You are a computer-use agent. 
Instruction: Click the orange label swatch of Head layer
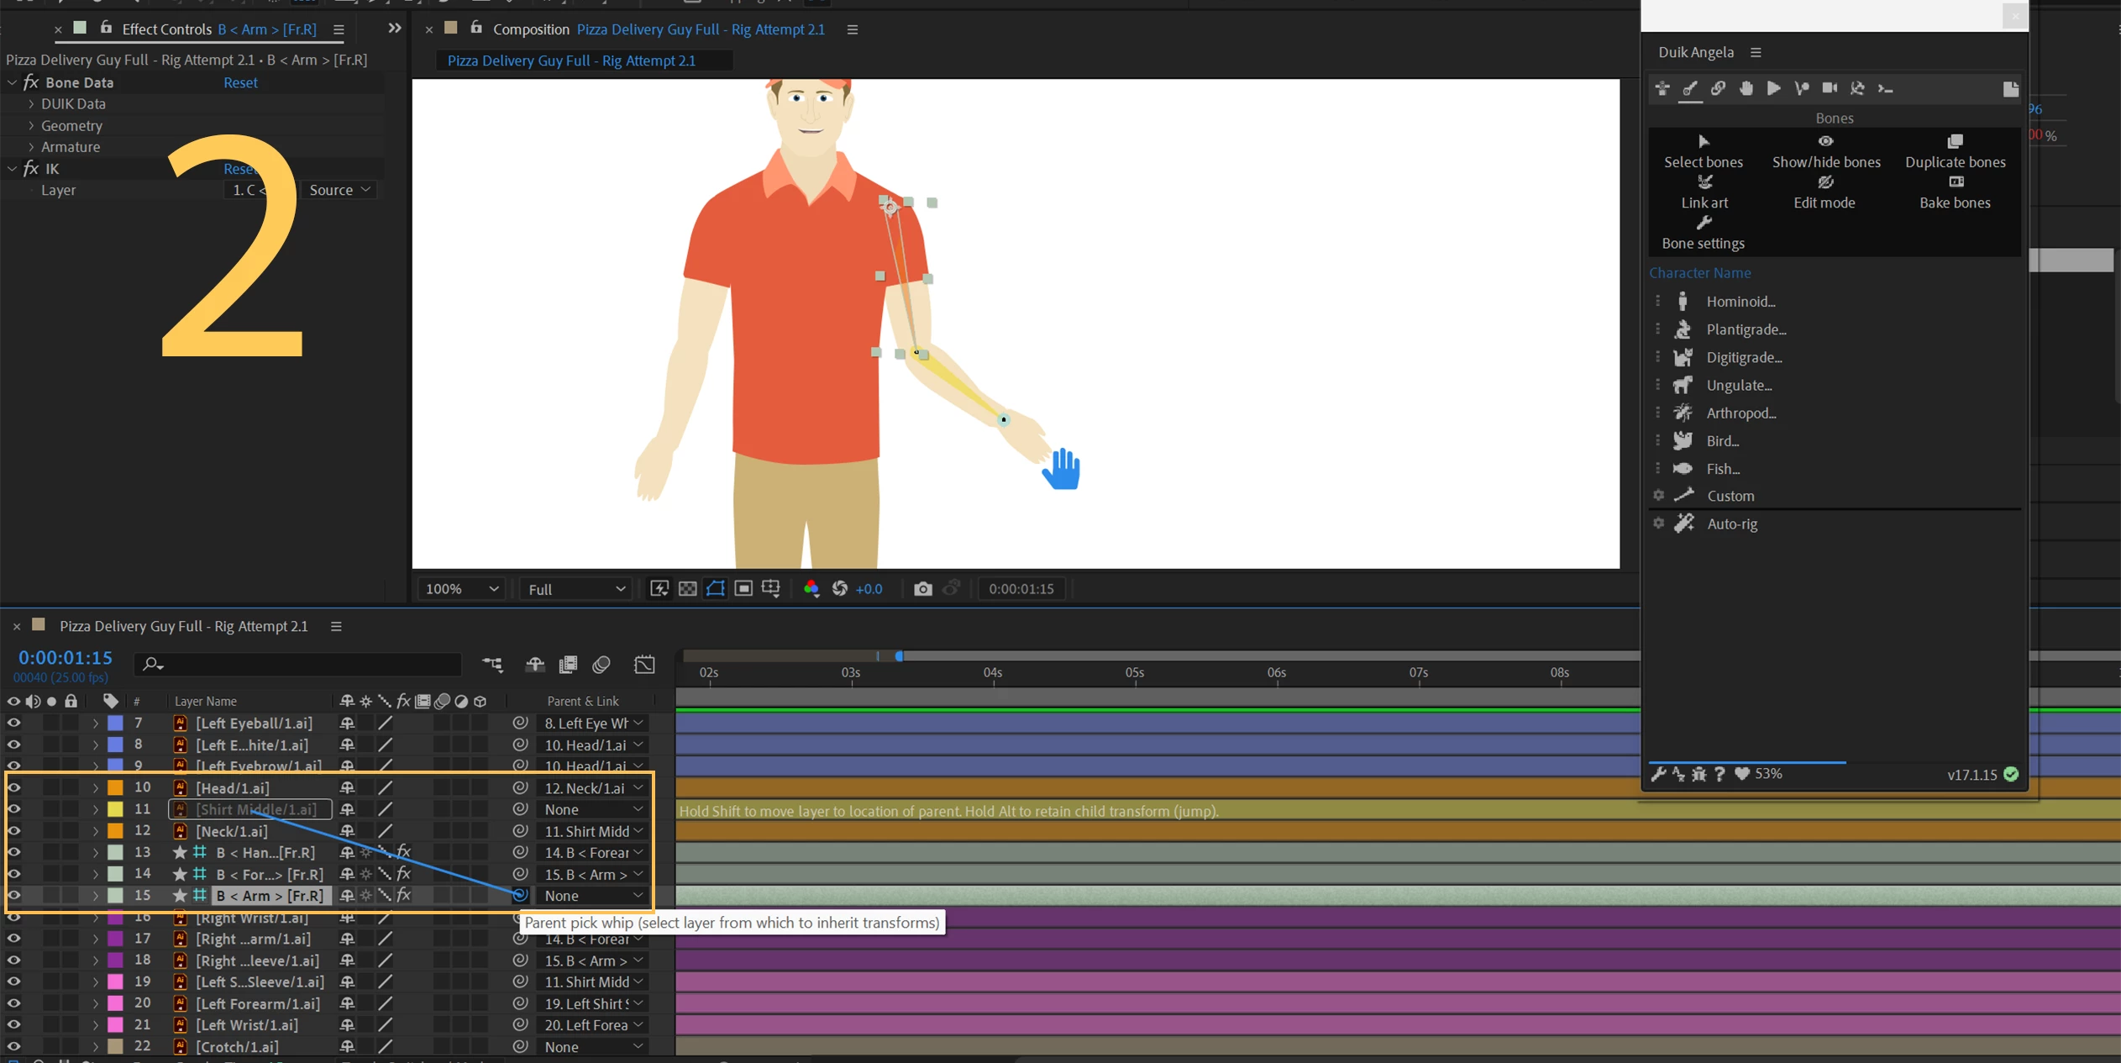116,787
